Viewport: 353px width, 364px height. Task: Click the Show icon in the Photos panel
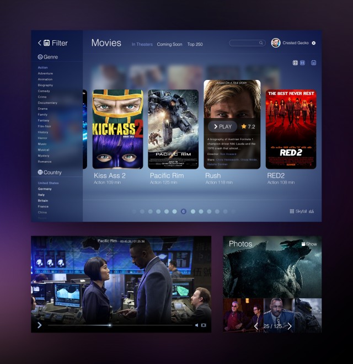[x=303, y=244]
